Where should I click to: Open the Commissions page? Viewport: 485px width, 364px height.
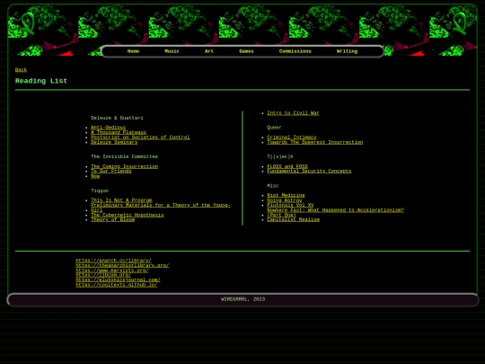pyautogui.click(x=295, y=51)
